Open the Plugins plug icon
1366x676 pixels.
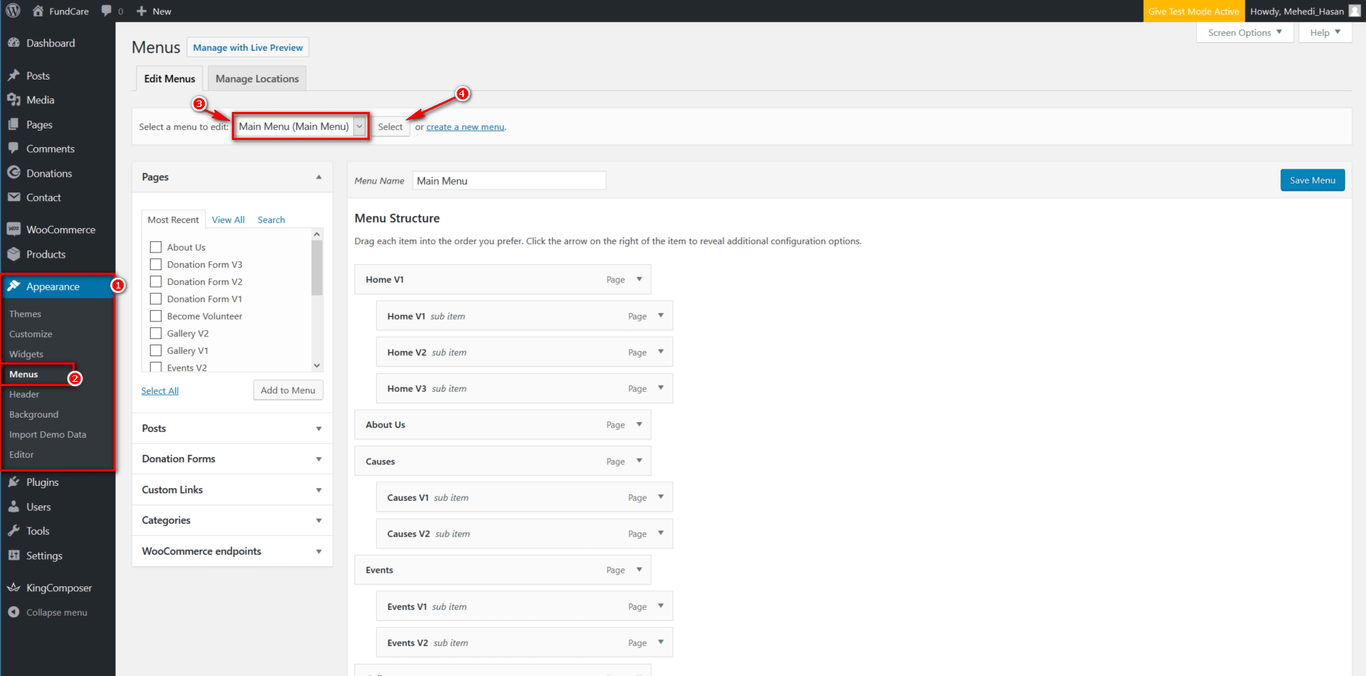(x=14, y=482)
